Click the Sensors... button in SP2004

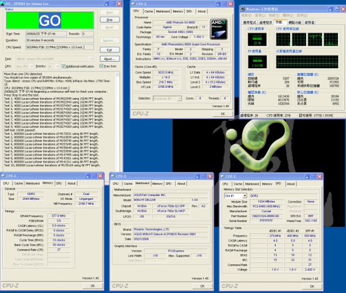[110, 41]
